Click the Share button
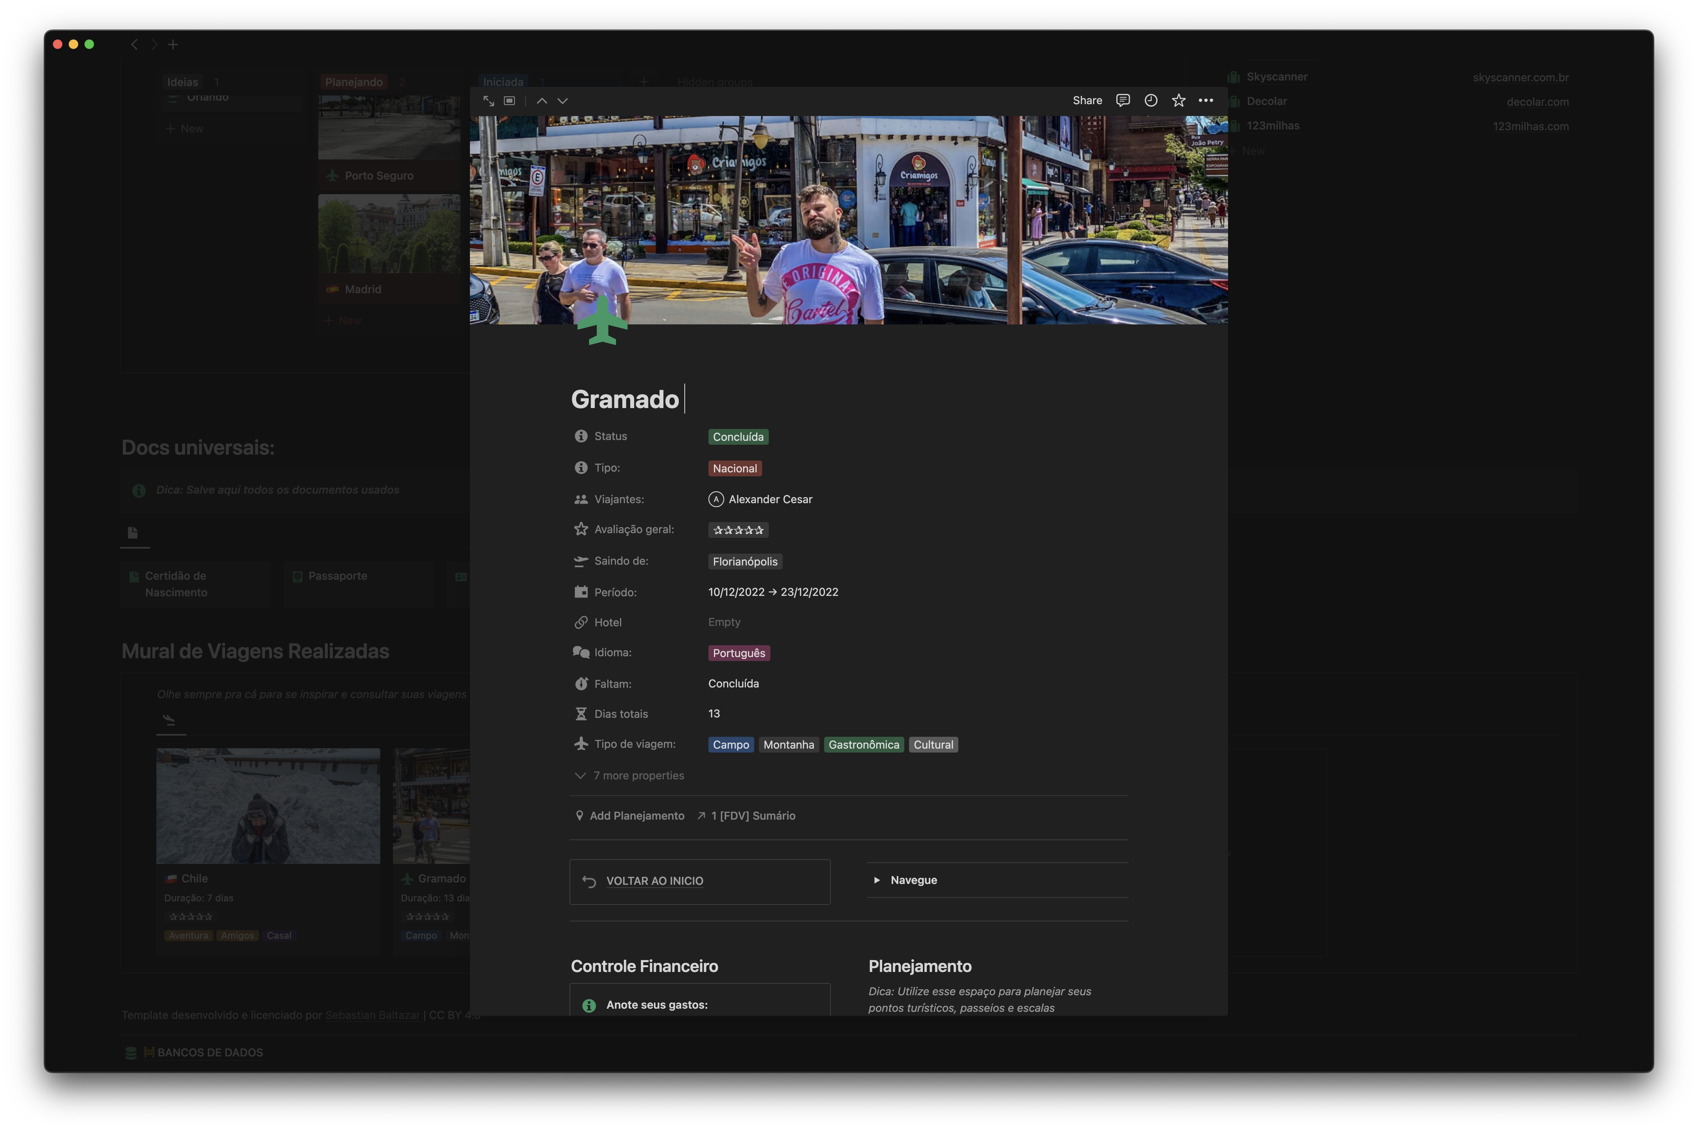 click(x=1087, y=100)
